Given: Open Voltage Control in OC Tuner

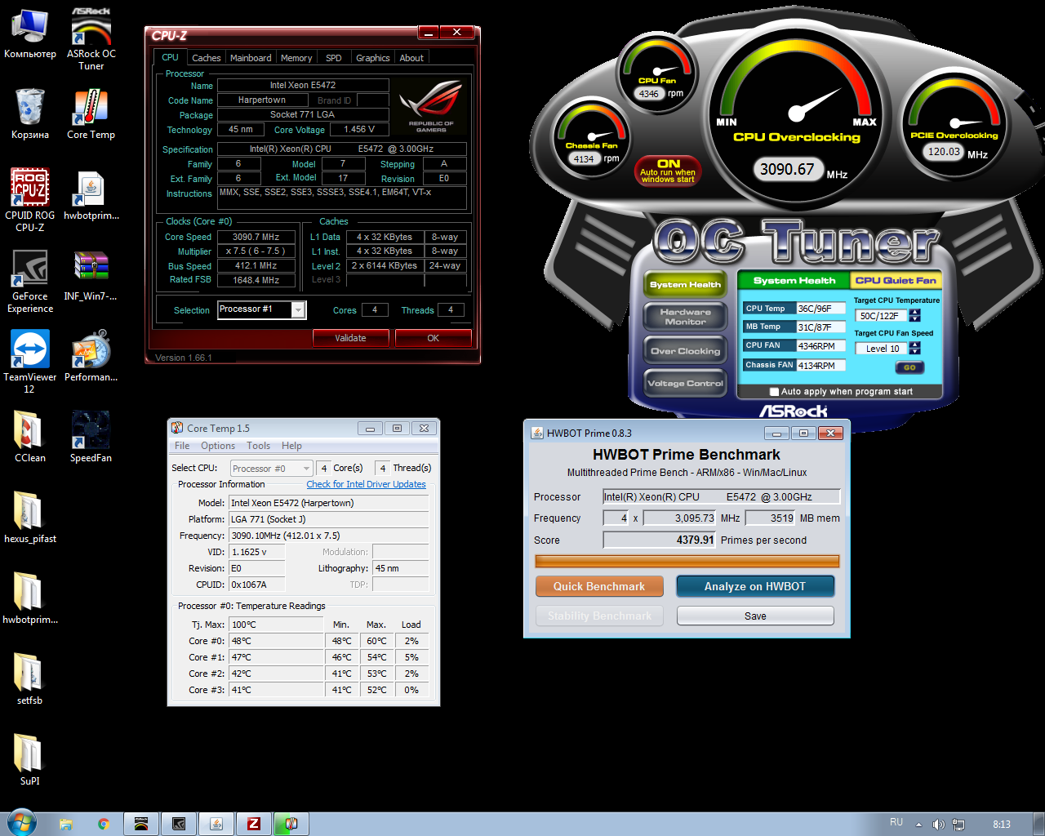Looking at the screenshot, I should click(x=685, y=383).
